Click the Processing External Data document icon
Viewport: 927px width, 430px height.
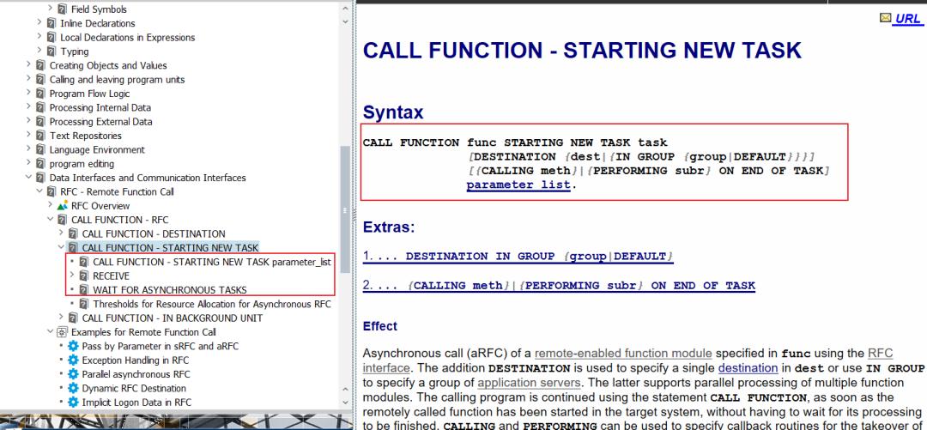tap(41, 122)
